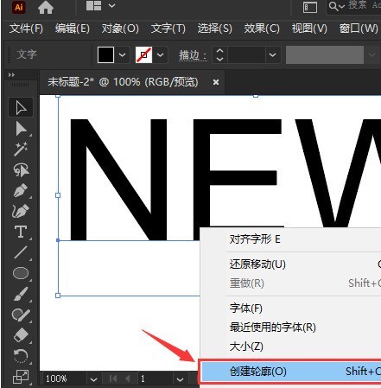Select the Type tool
Screen dimensions: 381x388
tap(21, 232)
